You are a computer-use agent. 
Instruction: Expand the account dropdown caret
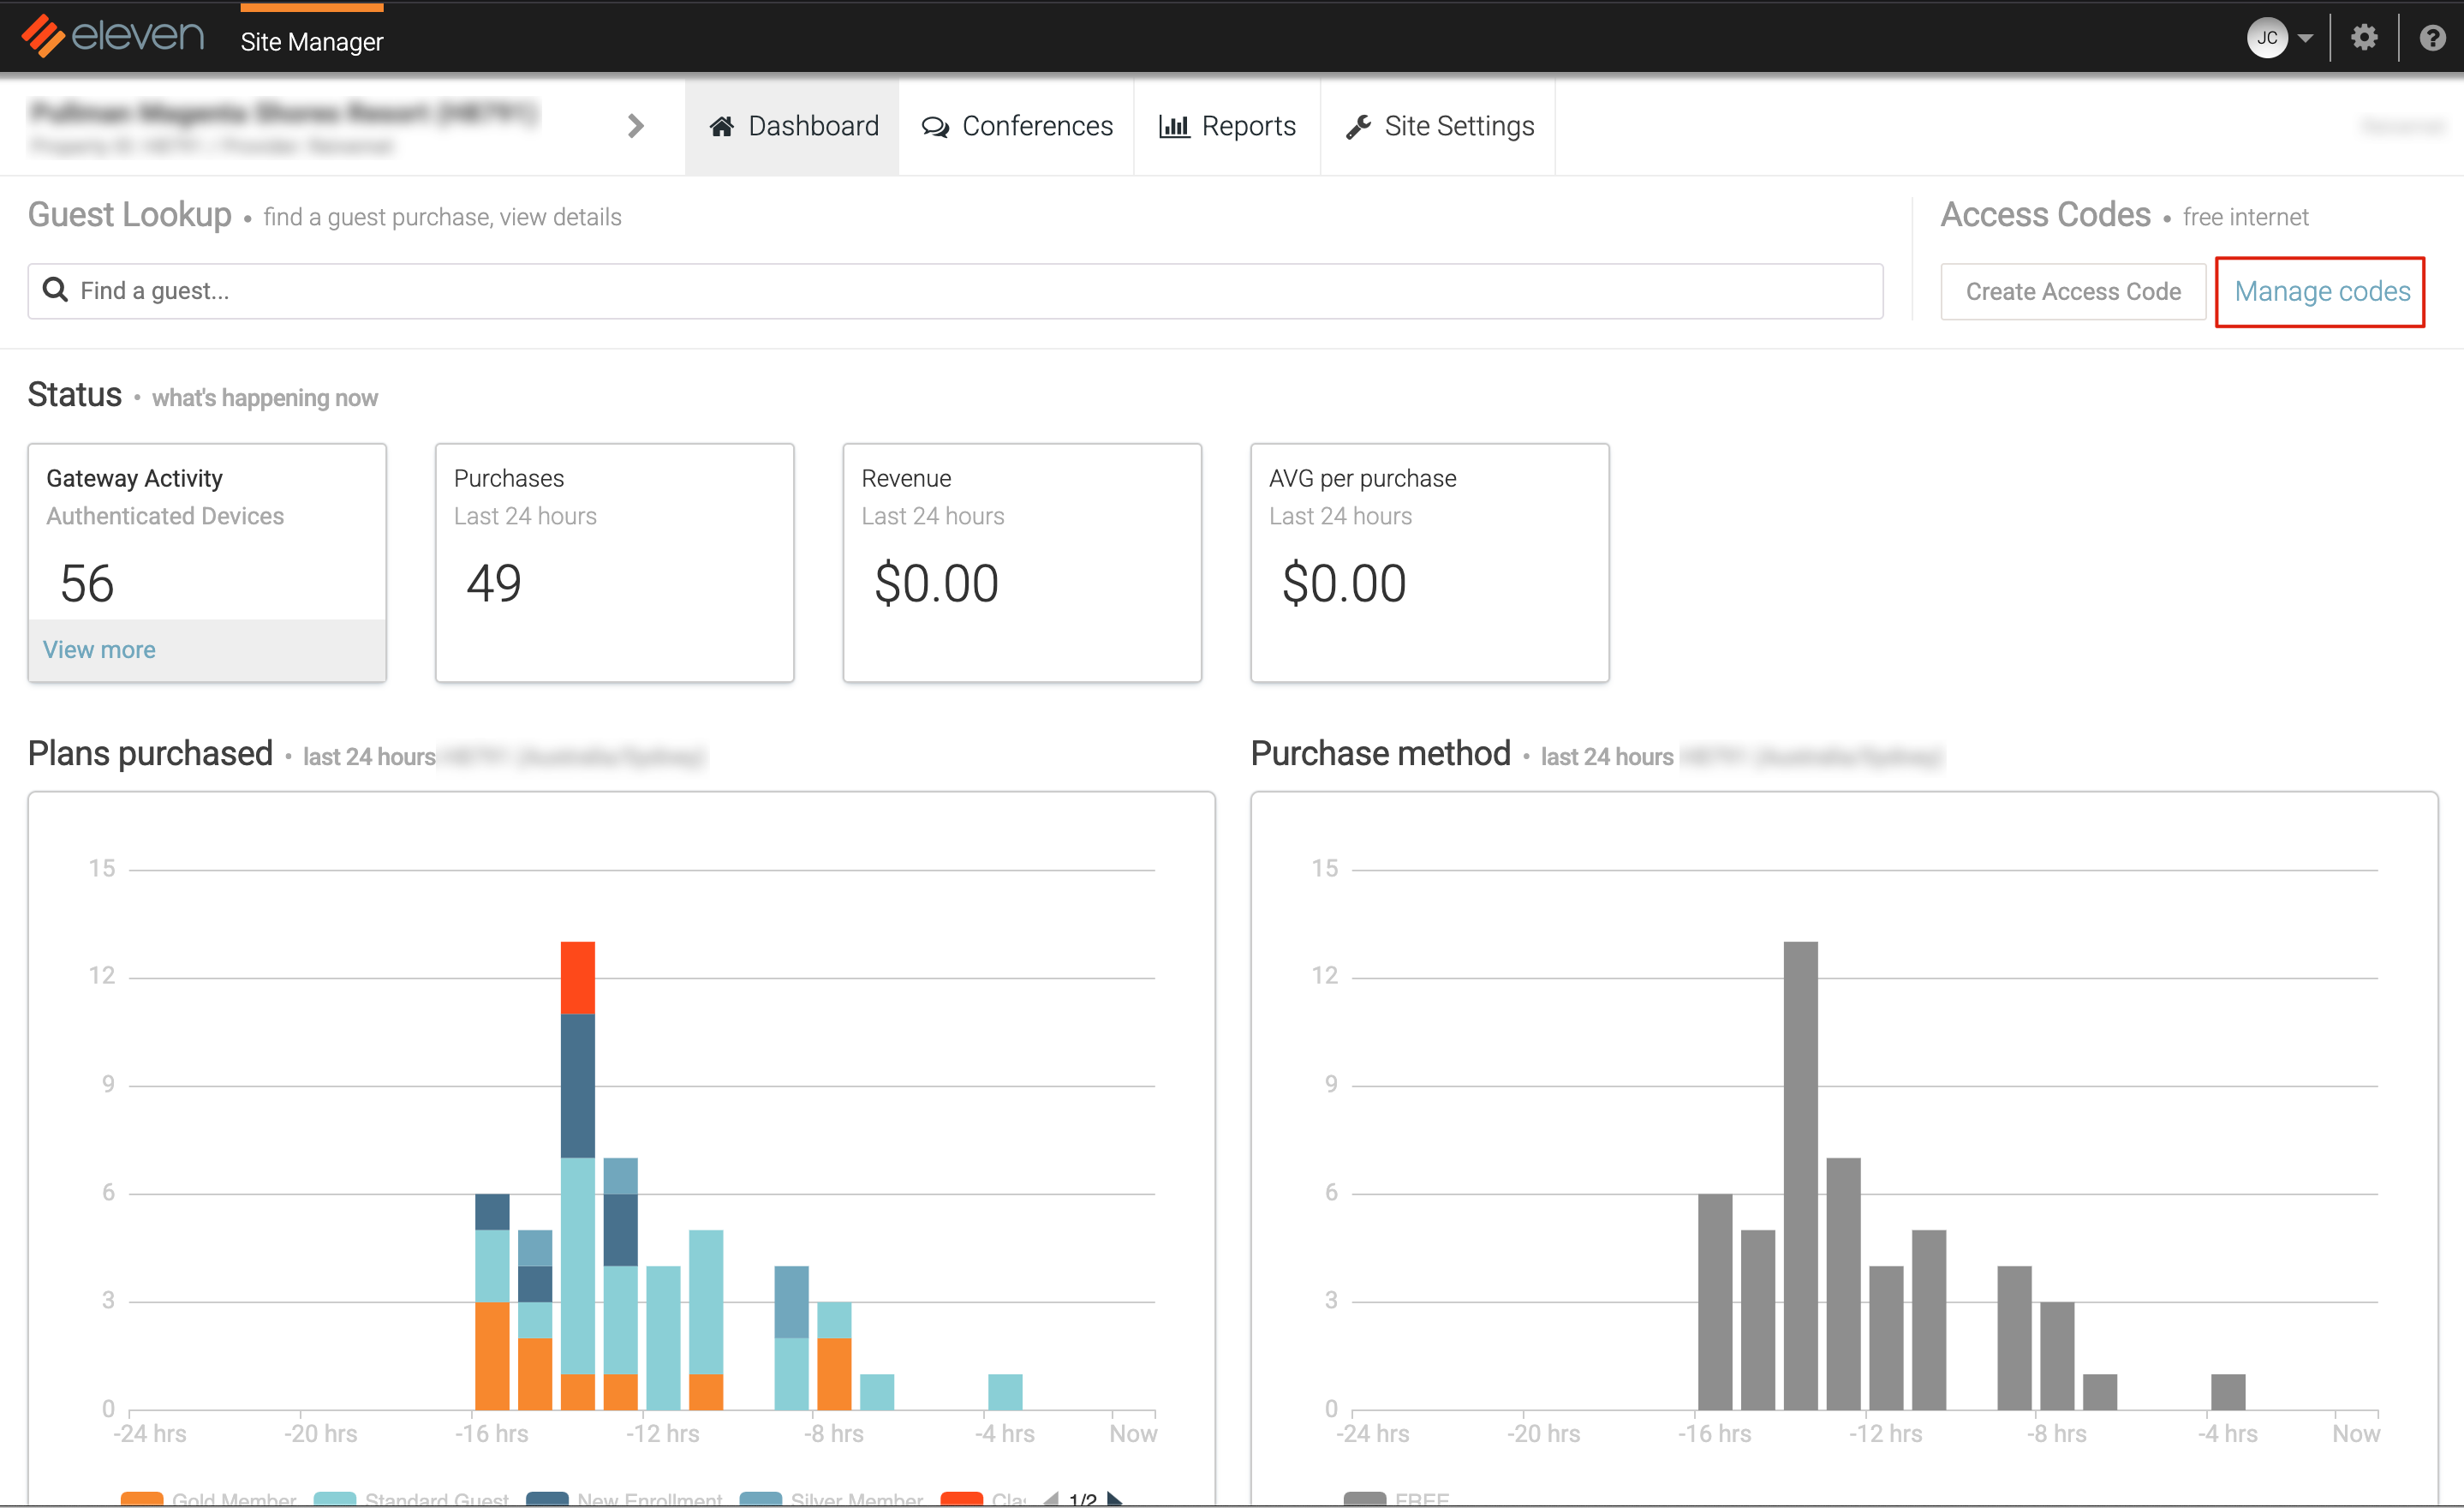[2306, 39]
